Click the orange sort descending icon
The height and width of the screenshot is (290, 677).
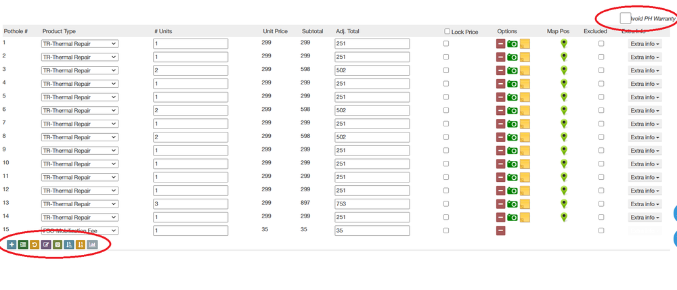(81, 244)
